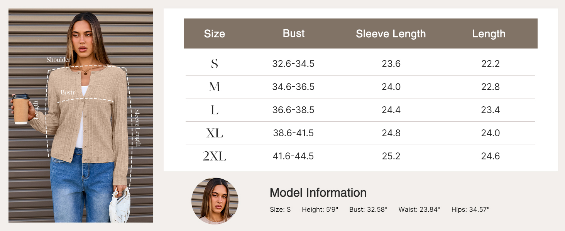Click the Bust column header
This screenshot has height=231, width=565.
[293, 33]
